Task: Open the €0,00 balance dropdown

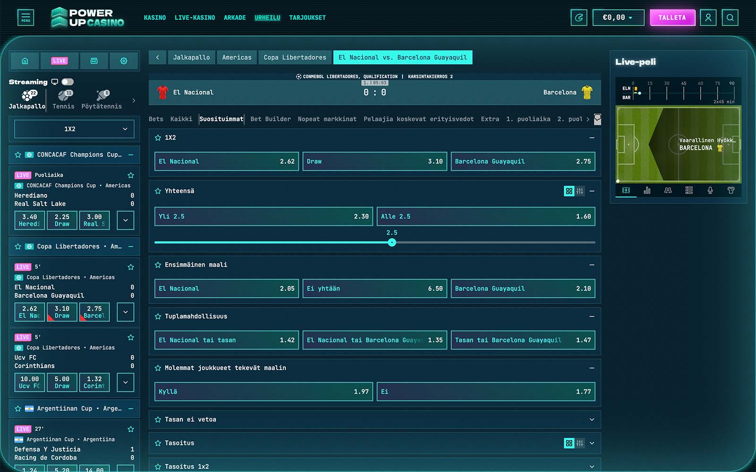Action: [x=618, y=18]
